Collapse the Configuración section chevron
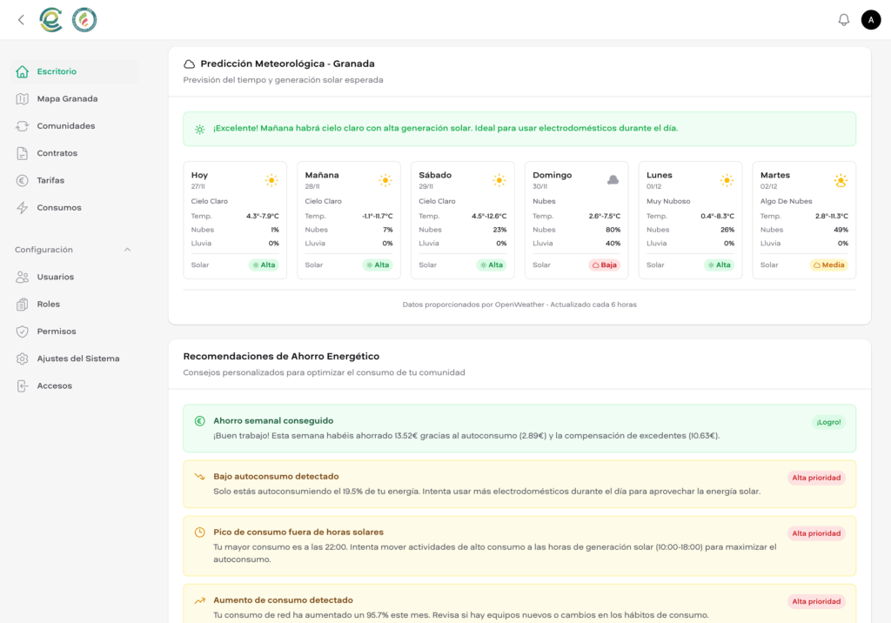Screen dimensions: 891x623 click(127, 249)
